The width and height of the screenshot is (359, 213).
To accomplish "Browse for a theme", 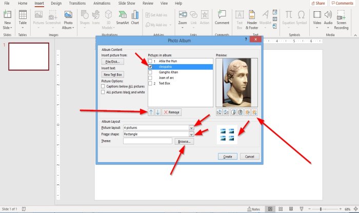I will [x=184, y=142].
